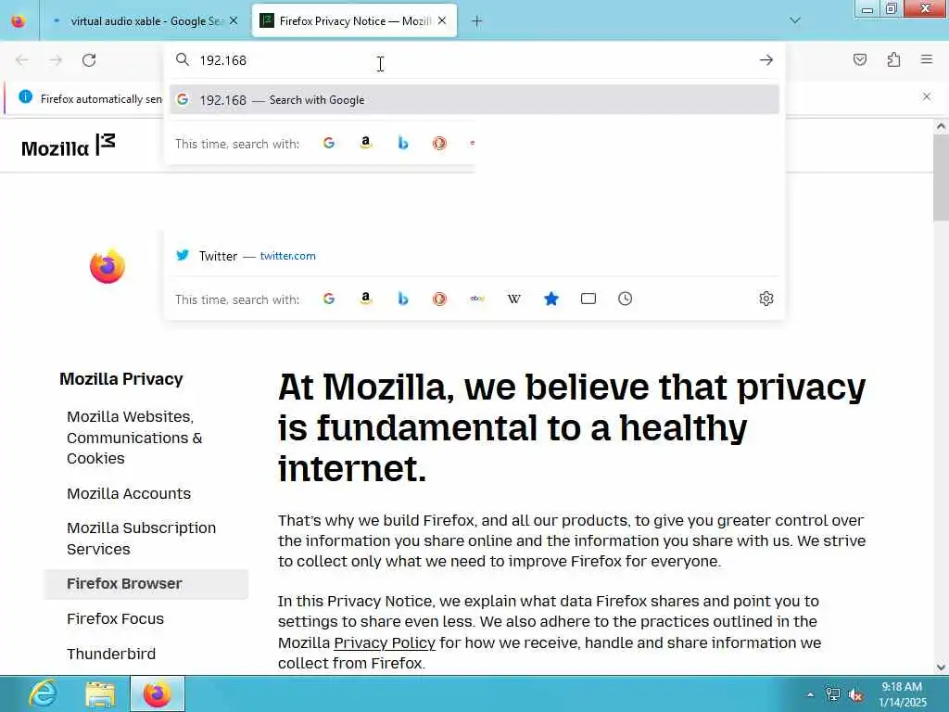Search with DuckDuckGo in lower search row
Screen dimensions: 949x712
tap(439, 299)
